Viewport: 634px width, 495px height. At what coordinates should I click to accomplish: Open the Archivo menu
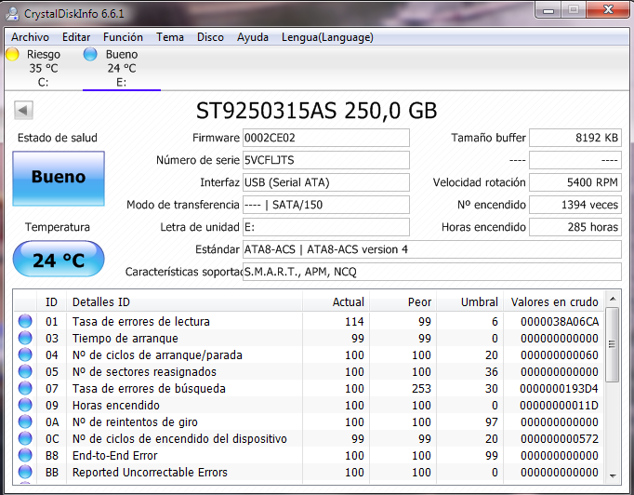point(30,37)
